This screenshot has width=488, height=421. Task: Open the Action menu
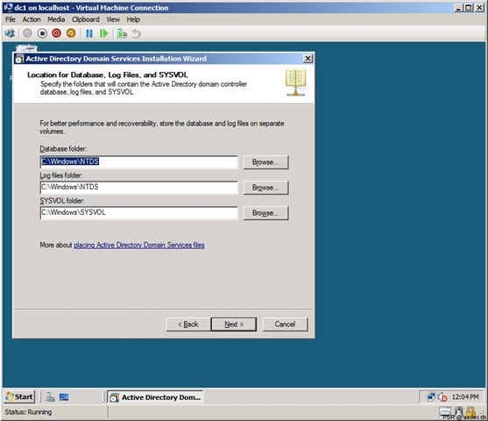pos(32,19)
